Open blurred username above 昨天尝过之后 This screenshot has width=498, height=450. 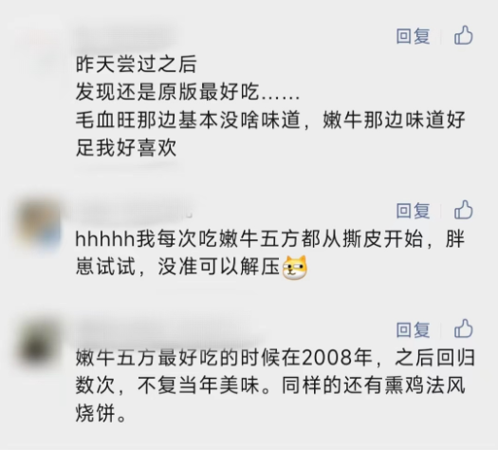point(125,37)
